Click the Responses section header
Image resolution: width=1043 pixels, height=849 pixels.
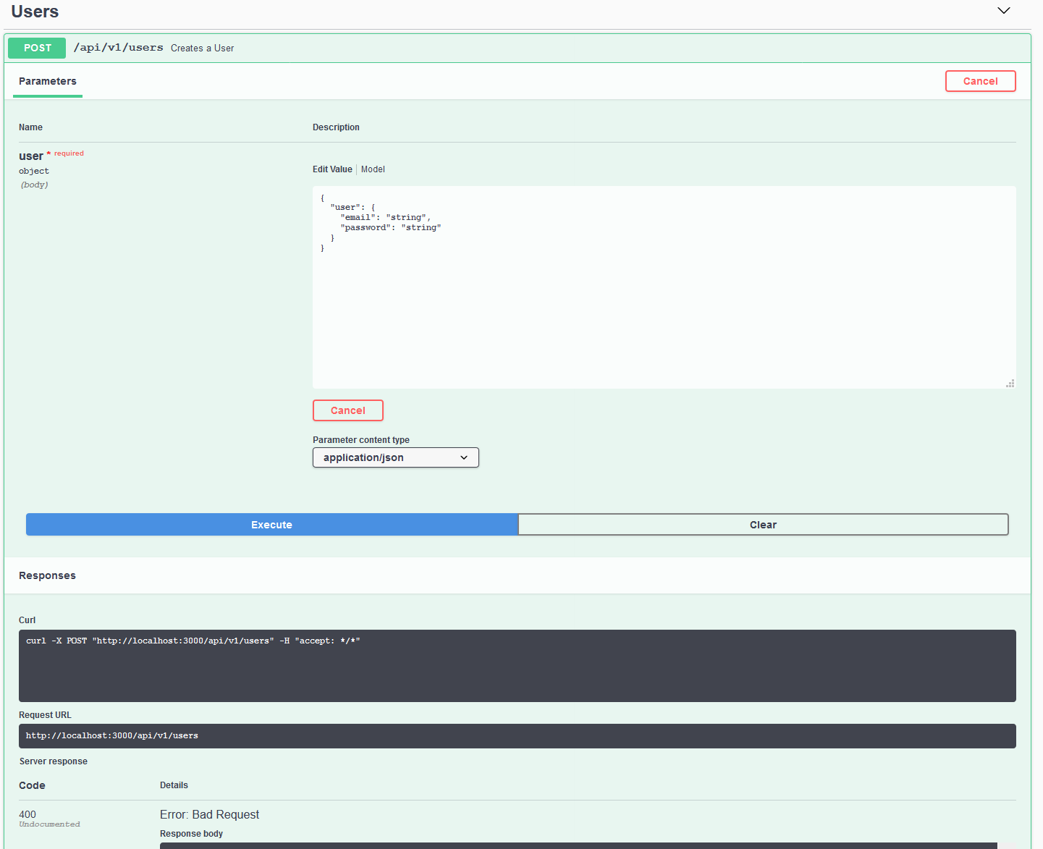click(47, 575)
